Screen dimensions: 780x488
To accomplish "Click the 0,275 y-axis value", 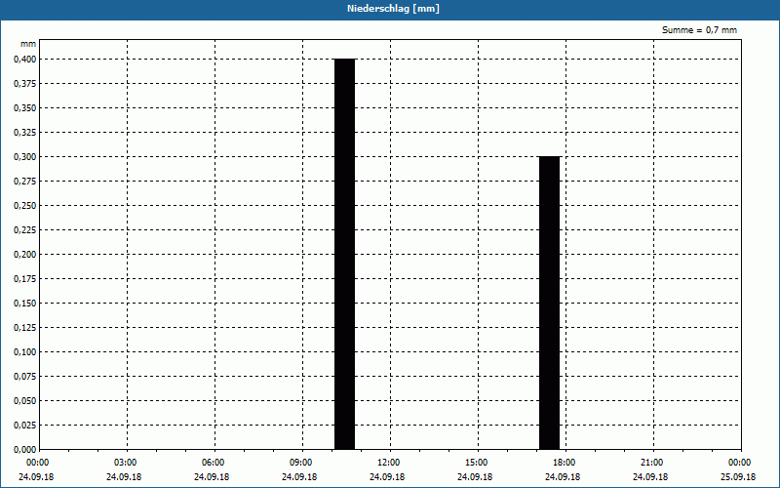I will (25, 182).
